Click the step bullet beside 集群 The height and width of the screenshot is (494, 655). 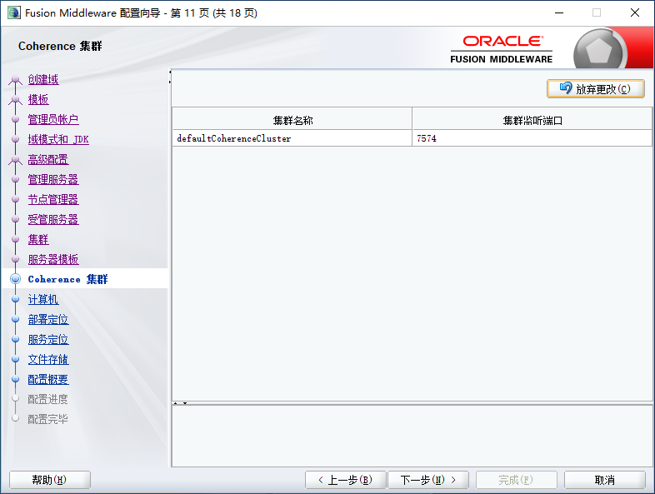click(x=16, y=239)
